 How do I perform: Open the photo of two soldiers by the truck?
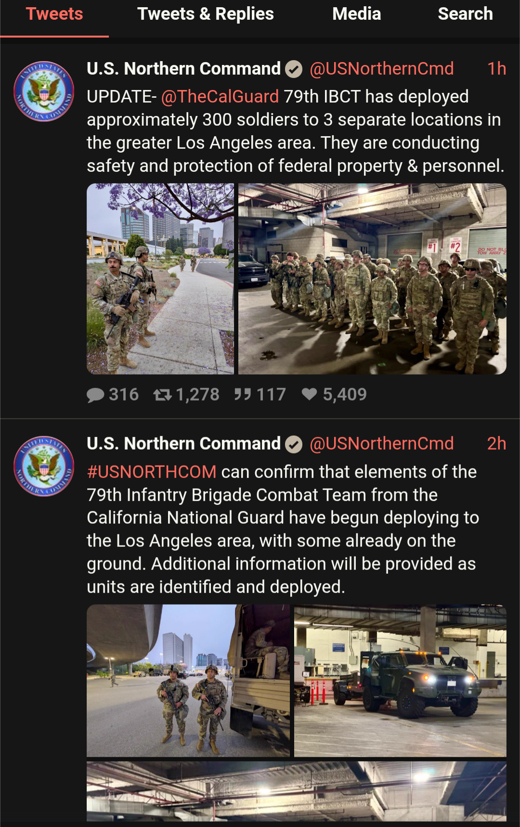[x=188, y=681]
